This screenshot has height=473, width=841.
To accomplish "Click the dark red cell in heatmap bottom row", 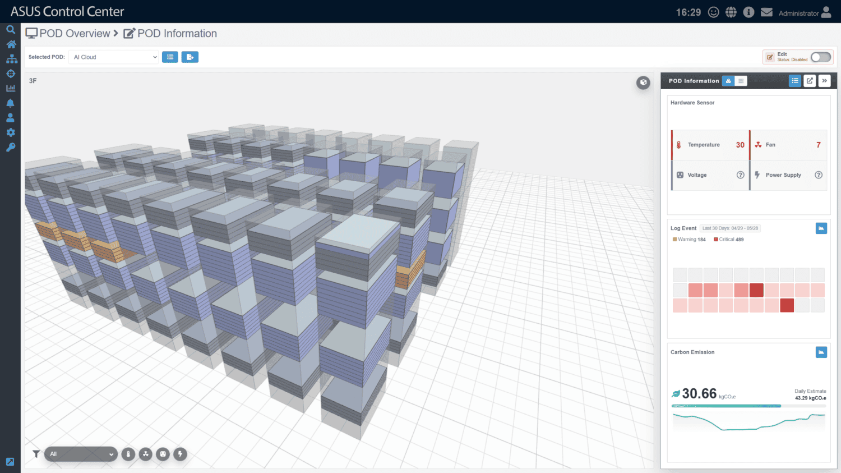I will pyautogui.click(x=787, y=305).
